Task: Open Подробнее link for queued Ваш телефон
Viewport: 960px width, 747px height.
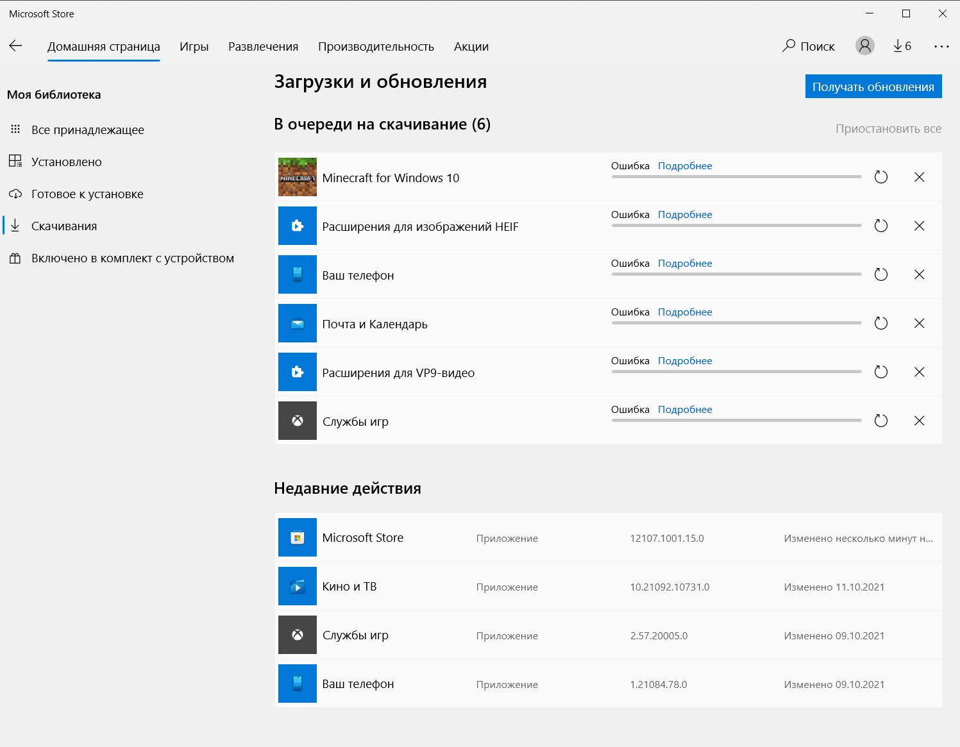Action: point(685,263)
